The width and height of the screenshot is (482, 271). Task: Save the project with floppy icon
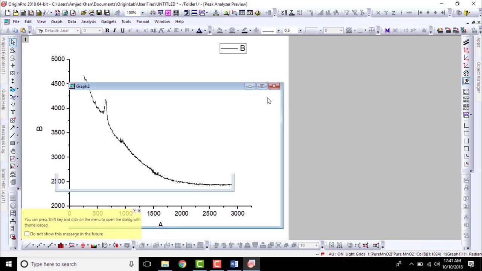coord(99,13)
